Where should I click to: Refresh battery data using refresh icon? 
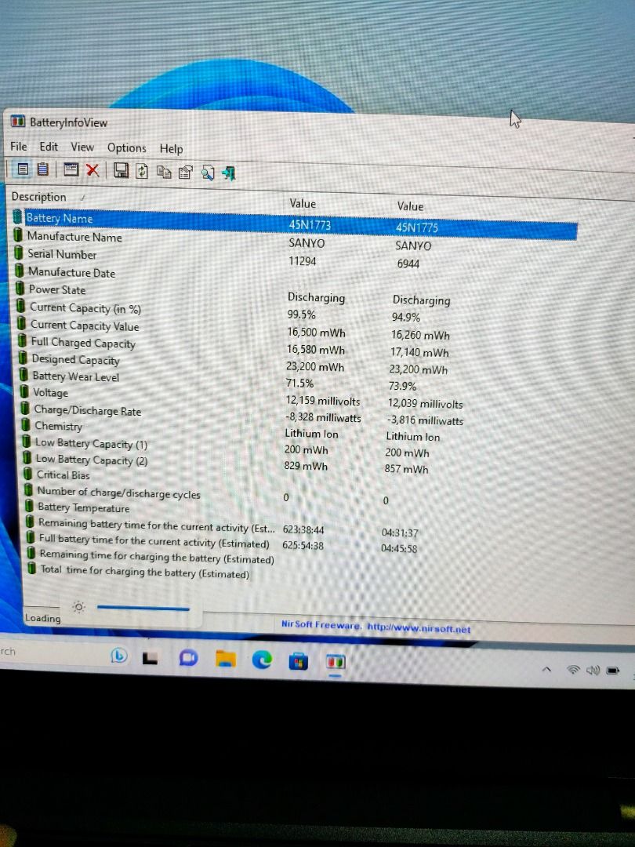pyautogui.click(x=143, y=170)
